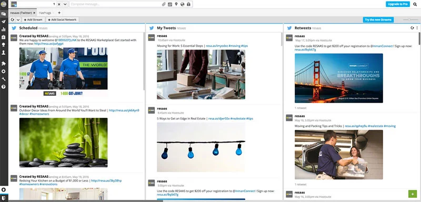Add a new tab with plus button

(59, 13)
